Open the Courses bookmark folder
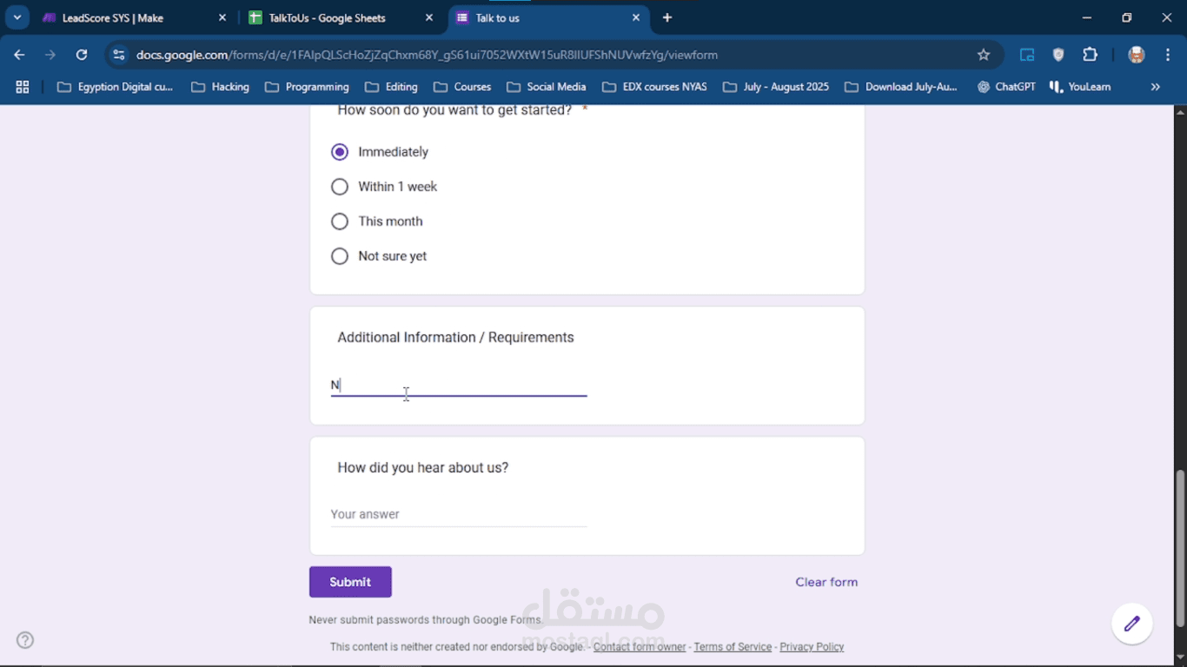 click(462, 87)
